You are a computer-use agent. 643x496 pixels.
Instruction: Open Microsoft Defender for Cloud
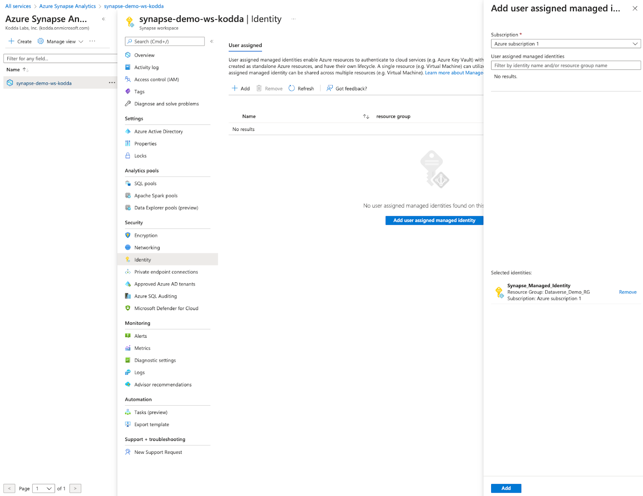point(166,308)
